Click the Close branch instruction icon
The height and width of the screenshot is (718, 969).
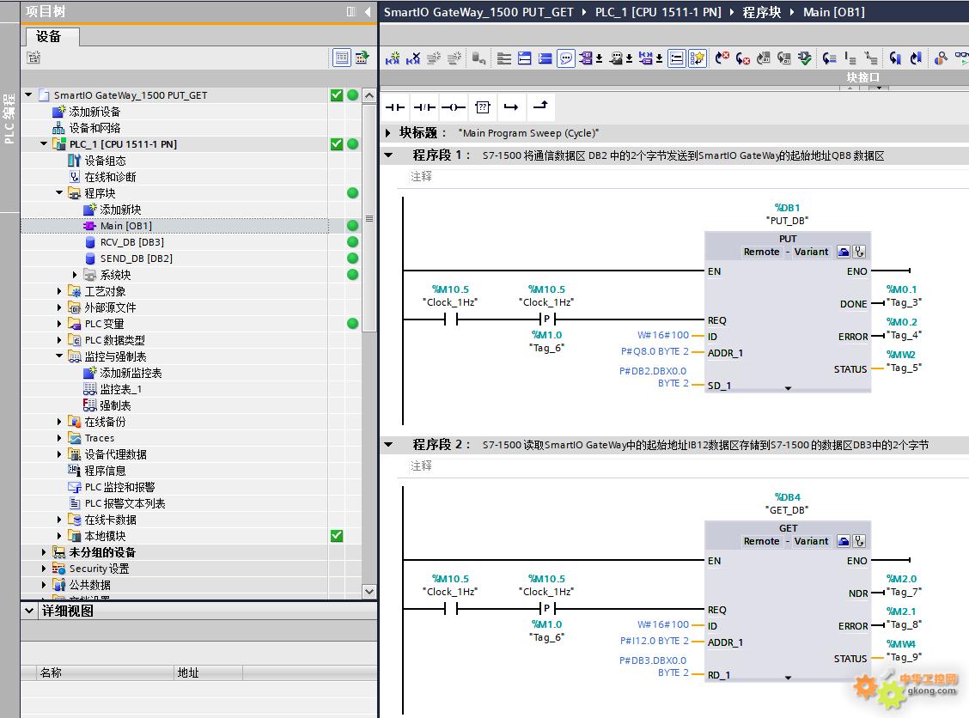tap(540, 107)
